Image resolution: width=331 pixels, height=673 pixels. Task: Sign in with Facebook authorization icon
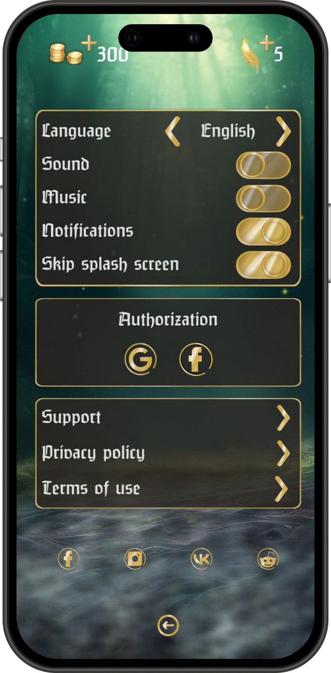click(196, 359)
